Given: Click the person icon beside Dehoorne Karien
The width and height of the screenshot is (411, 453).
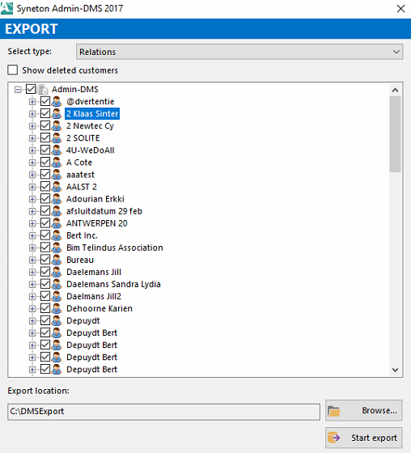Looking at the screenshot, I should pyautogui.click(x=57, y=308).
